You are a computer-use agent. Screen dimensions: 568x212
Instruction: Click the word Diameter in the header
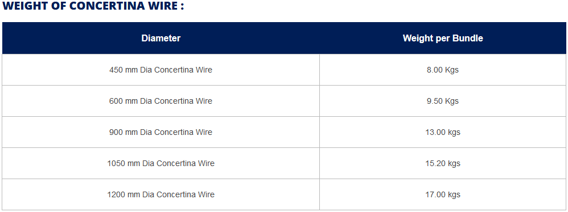161,38
